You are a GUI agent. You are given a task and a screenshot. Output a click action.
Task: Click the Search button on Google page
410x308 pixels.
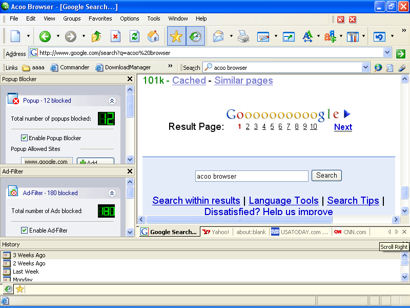click(x=326, y=176)
